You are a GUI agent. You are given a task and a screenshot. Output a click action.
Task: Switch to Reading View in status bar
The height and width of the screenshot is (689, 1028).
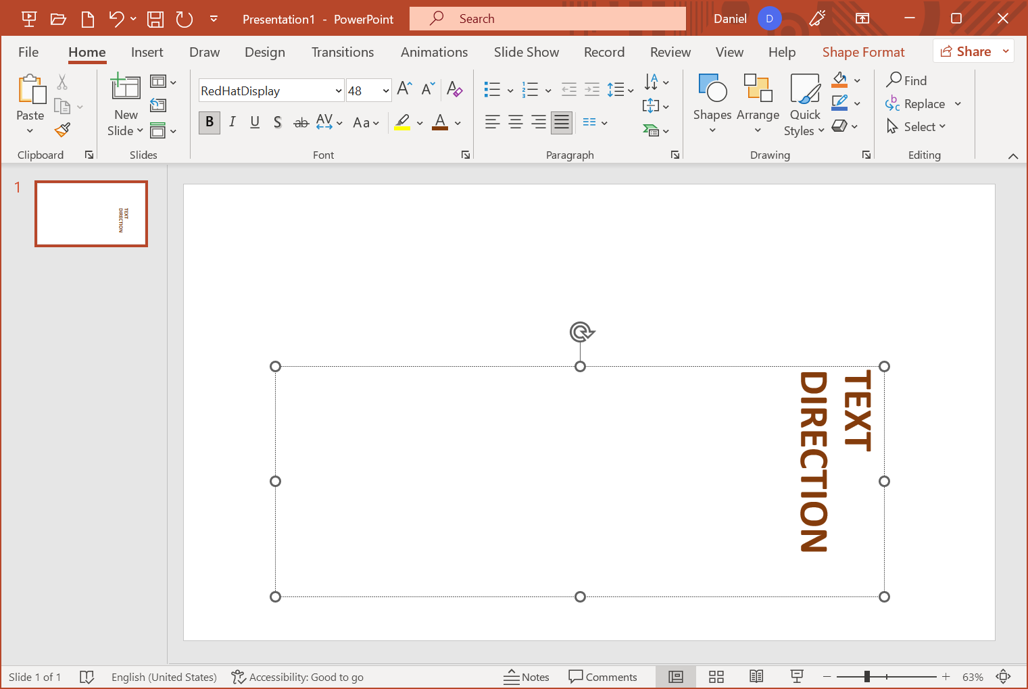click(756, 677)
